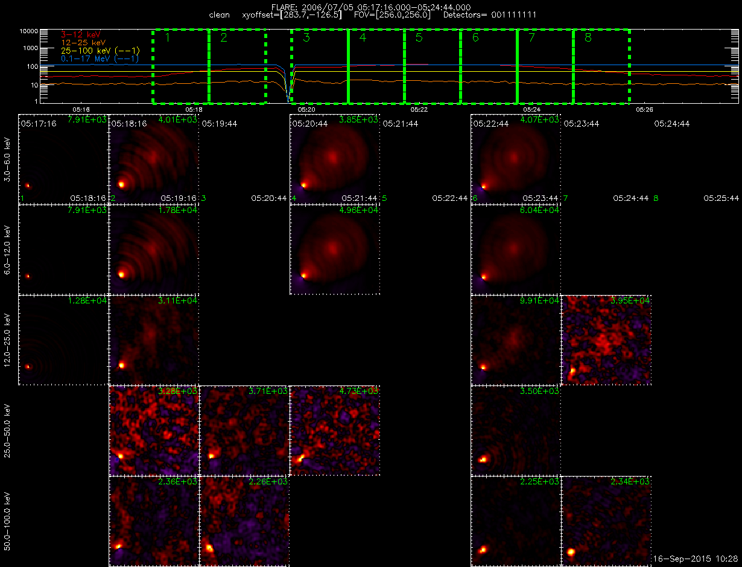Select interval box 7 in the light curve
This screenshot has width=742, height=567.
[x=545, y=66]
